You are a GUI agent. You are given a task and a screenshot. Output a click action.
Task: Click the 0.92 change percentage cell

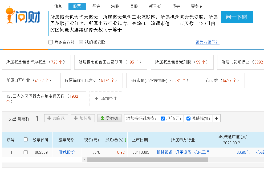click(121, 152)
